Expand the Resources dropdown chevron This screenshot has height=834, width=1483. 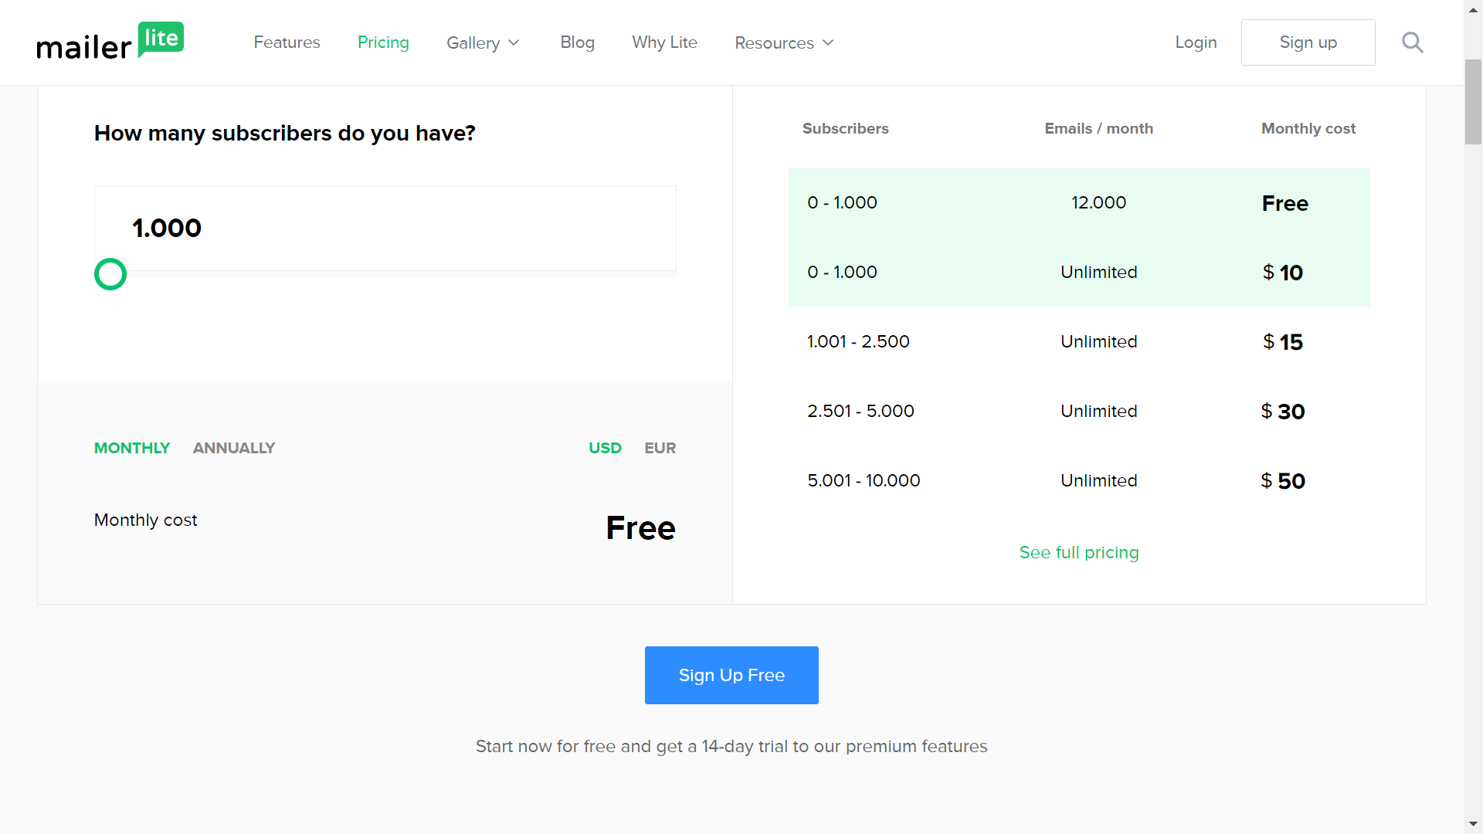point(828,42)
